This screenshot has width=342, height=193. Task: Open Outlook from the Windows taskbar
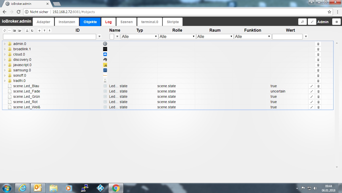pyautogui.click(x=38, y=188)
